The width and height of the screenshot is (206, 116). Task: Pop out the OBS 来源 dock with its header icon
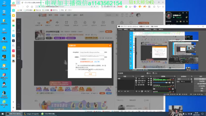(x=151, y=76)
